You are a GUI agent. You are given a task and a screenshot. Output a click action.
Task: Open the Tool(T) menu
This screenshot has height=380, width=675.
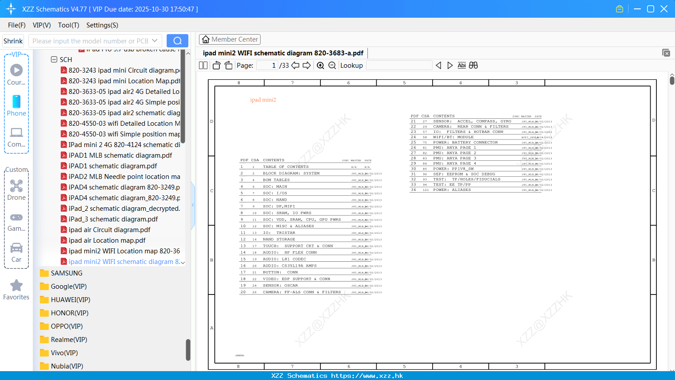pyautogui.click(x=69, y=25)
